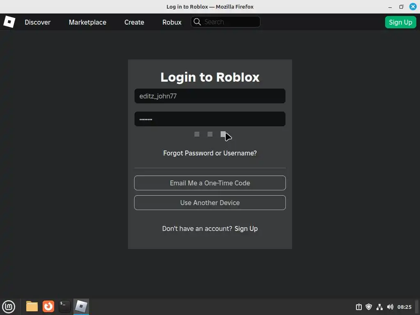Click Email Me a One-Time Code
Image resolution: width=420 pixels, height=315 pixels.
pyautogui.click(x=210, y=183)
